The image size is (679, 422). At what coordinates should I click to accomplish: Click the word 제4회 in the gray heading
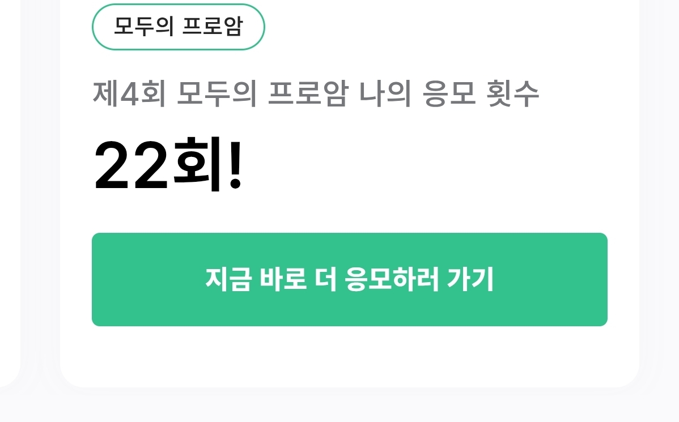point(129,93)
